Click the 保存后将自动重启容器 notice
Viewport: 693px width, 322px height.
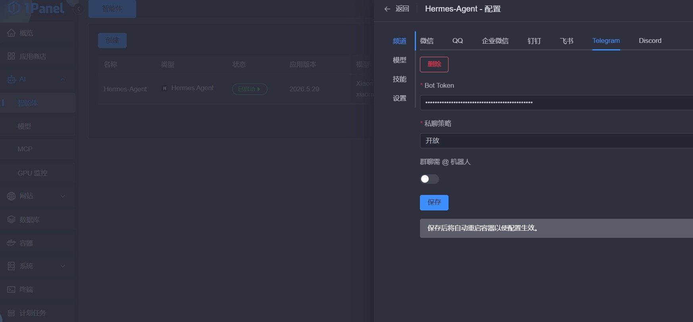tap(556, 228)
